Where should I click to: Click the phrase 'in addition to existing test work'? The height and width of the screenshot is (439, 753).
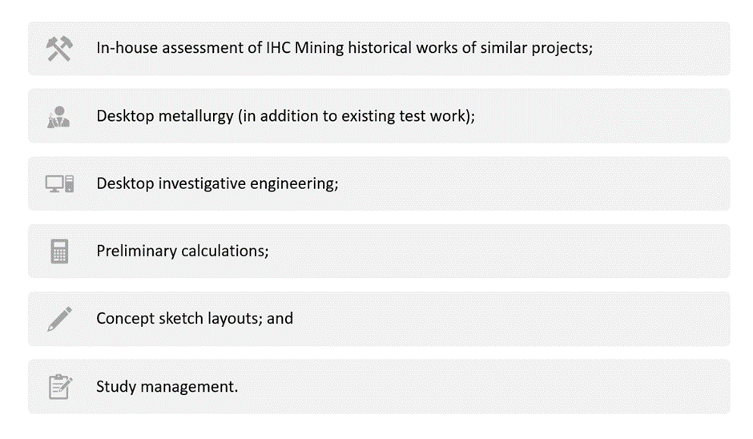[x=354, y=116]
